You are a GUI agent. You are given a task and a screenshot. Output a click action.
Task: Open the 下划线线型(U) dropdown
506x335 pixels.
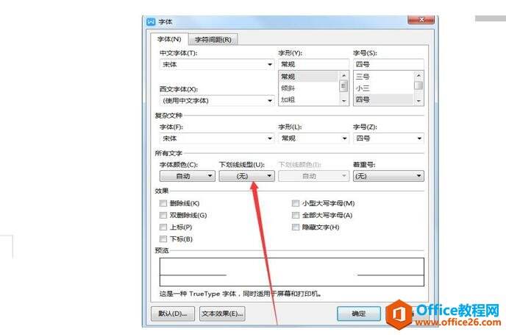[x=246, y=176]
